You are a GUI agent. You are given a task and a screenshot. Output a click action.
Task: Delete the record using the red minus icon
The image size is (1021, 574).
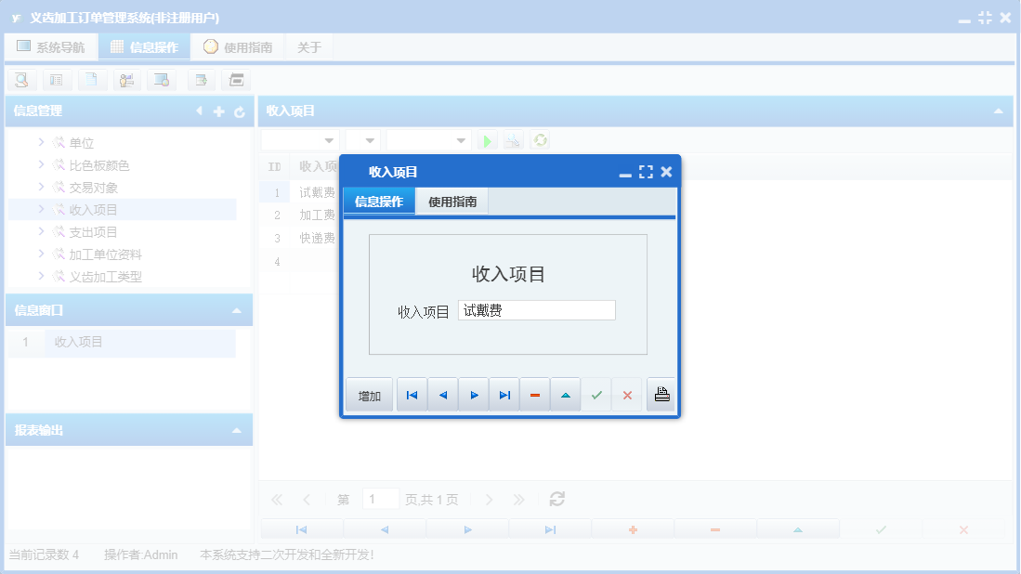(534, 394)
